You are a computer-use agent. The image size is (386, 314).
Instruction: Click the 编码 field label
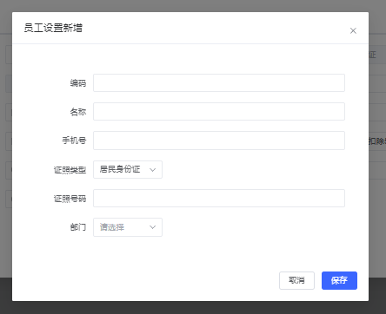(x=78, y=83)
